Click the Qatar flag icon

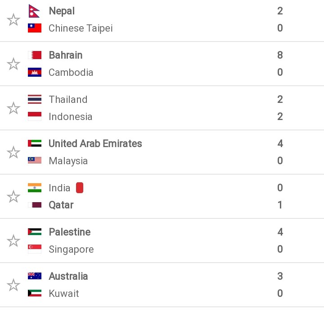point(35,205)
